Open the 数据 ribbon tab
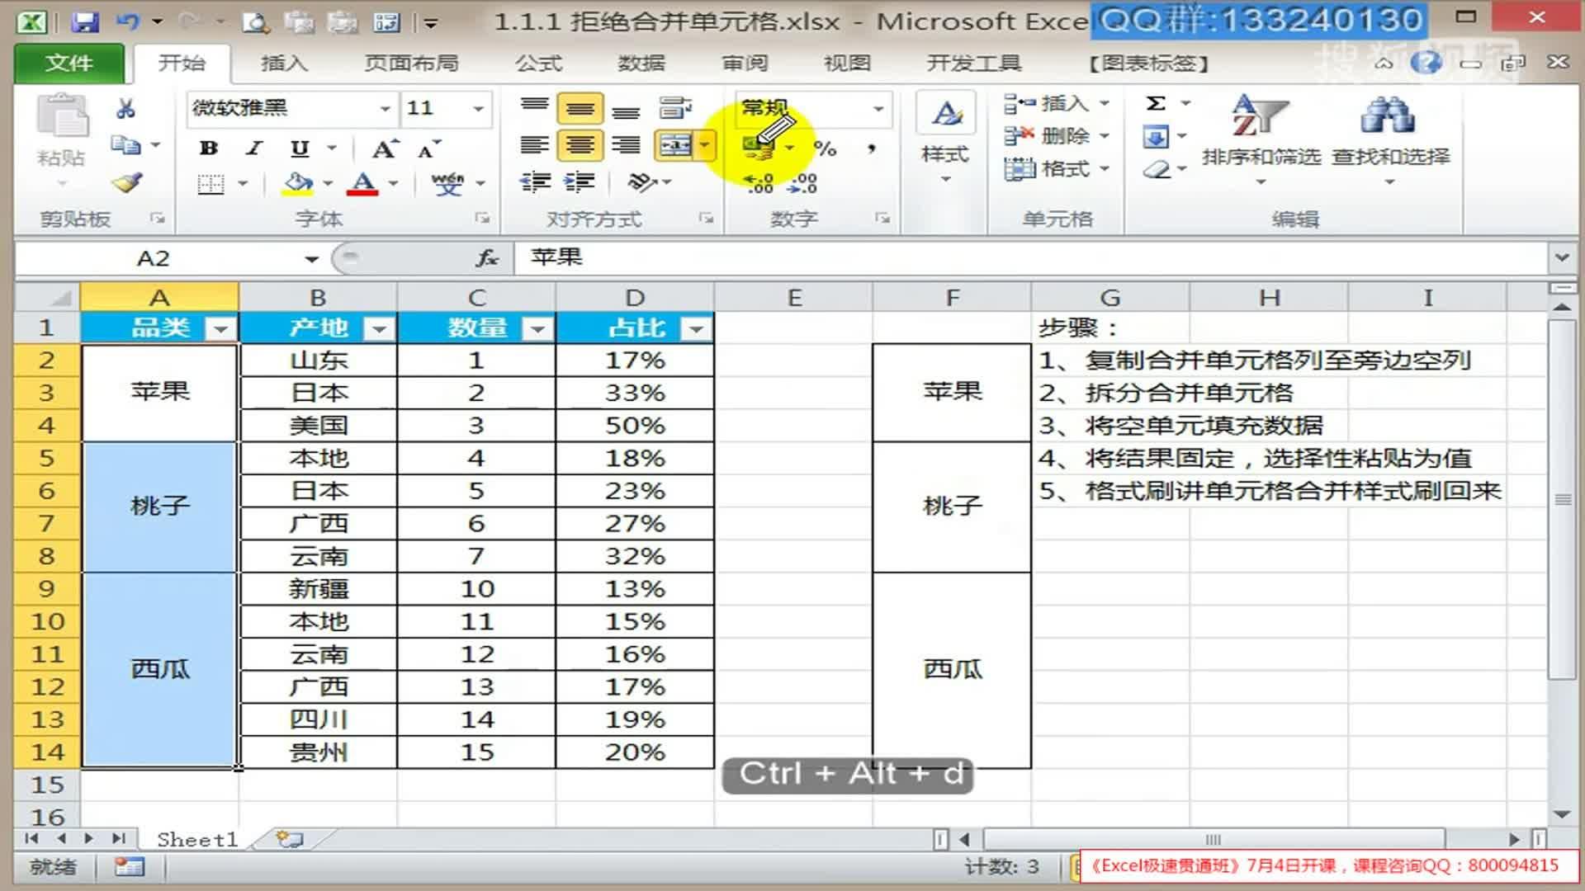 (641, 63)
